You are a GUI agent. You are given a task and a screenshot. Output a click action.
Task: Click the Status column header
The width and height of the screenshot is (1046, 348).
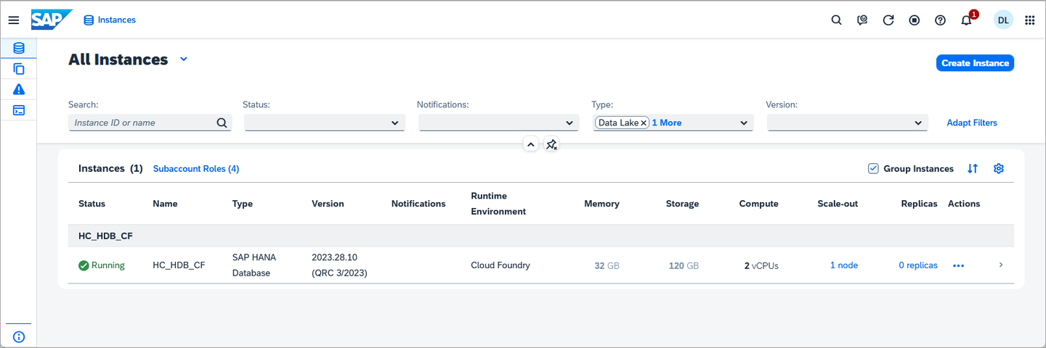(92, 204)
